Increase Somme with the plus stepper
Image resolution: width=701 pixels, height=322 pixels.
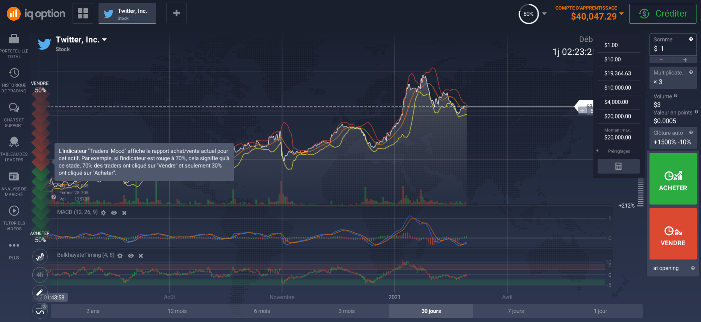(x=685, y=60)
